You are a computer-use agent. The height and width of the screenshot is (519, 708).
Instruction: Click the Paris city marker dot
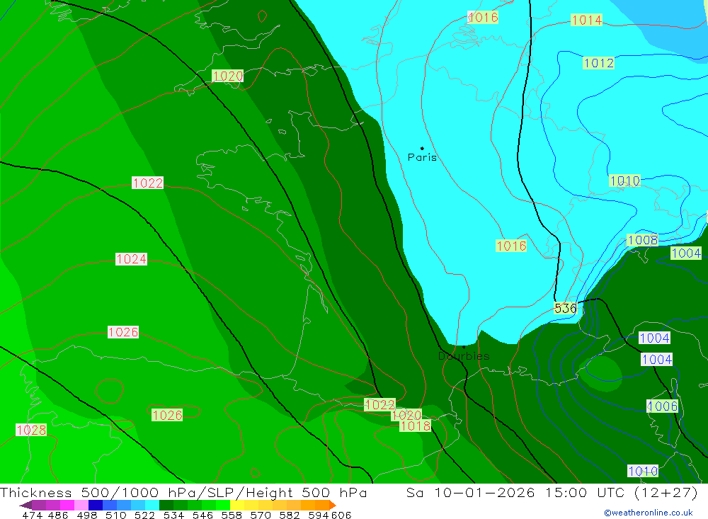pyautogui.click(x=422, y=148)
